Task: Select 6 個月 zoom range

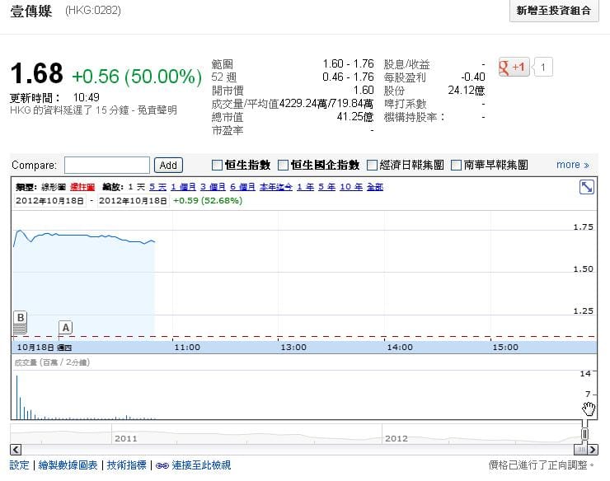Action: click(242, 187)
